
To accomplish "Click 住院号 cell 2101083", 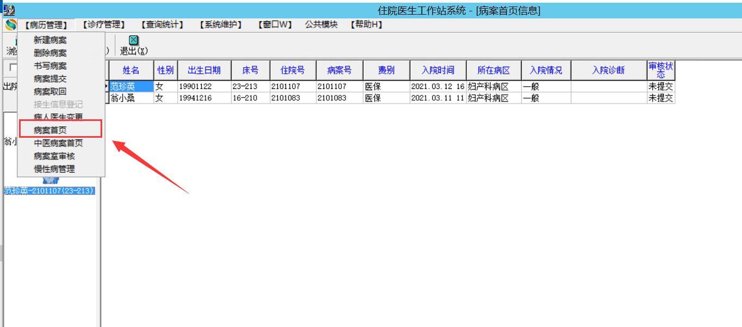I will pyautogui.click(x=292, y=98).
